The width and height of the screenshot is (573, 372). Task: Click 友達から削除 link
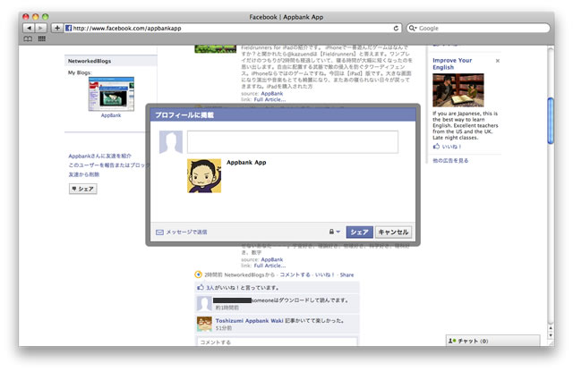[x=83, y=174]
